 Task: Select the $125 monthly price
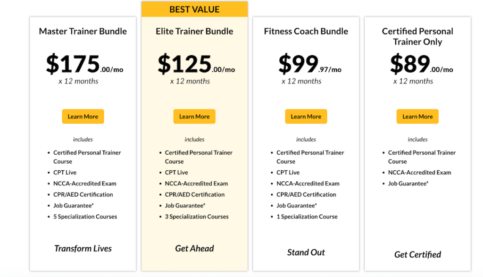[196, 64]
